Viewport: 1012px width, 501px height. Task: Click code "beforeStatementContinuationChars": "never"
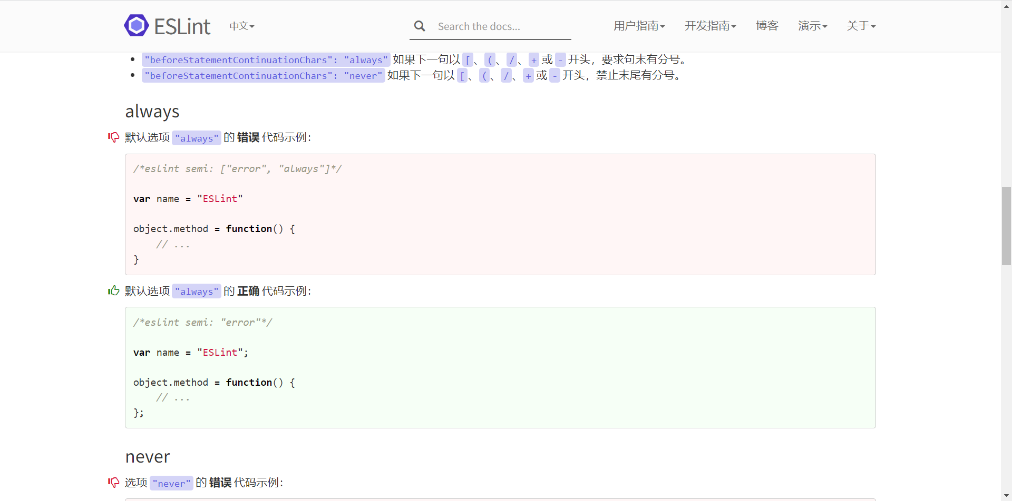click(264, 76)
